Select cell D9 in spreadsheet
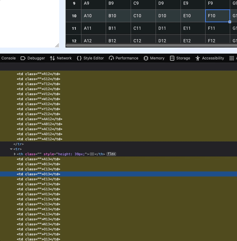Viewport: 237px width, 241px height. pos(168,5)
